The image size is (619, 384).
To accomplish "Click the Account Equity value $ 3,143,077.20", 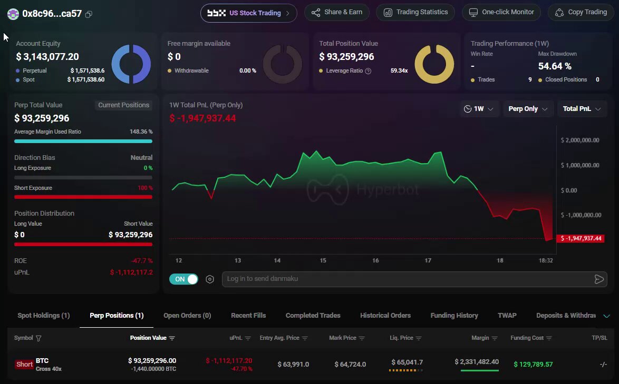I will [x=47, y=57].
